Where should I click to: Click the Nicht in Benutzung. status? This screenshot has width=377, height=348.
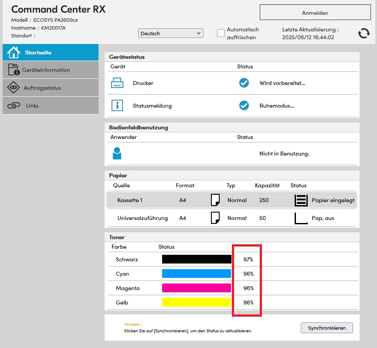coord(284,154)
